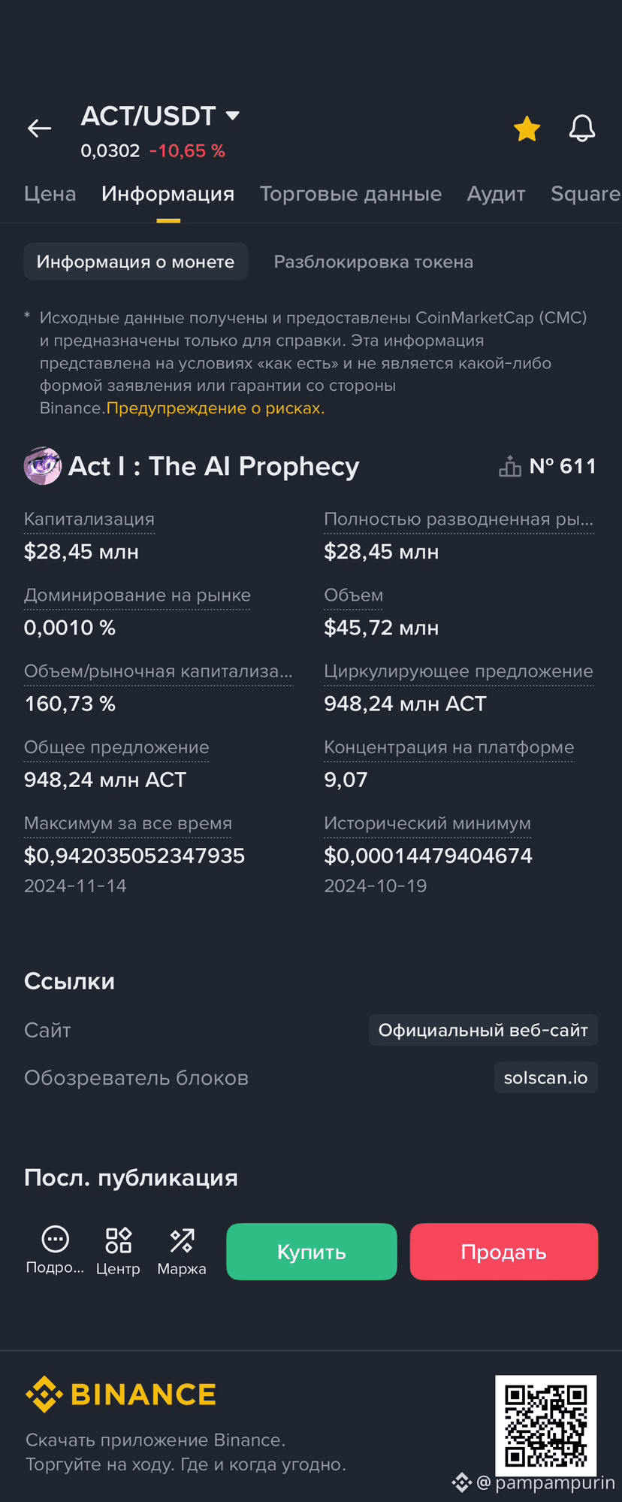The width and height of the screenshot is (622, 1502).
Task: Tap the Act I token avatar icon
Action: point(43,466)
